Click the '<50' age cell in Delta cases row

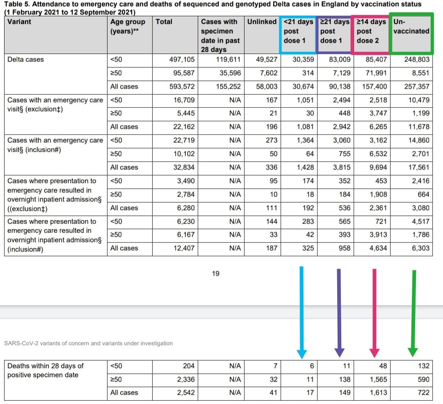coord(116,59)
